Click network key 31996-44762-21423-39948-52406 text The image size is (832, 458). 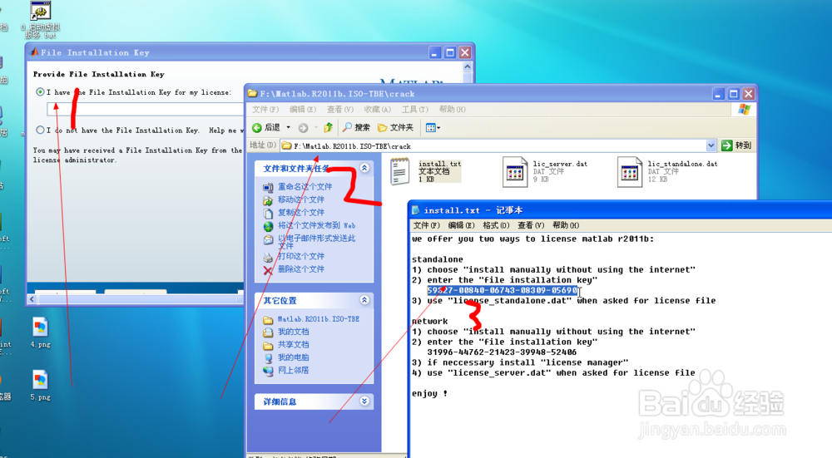[502, 352]
